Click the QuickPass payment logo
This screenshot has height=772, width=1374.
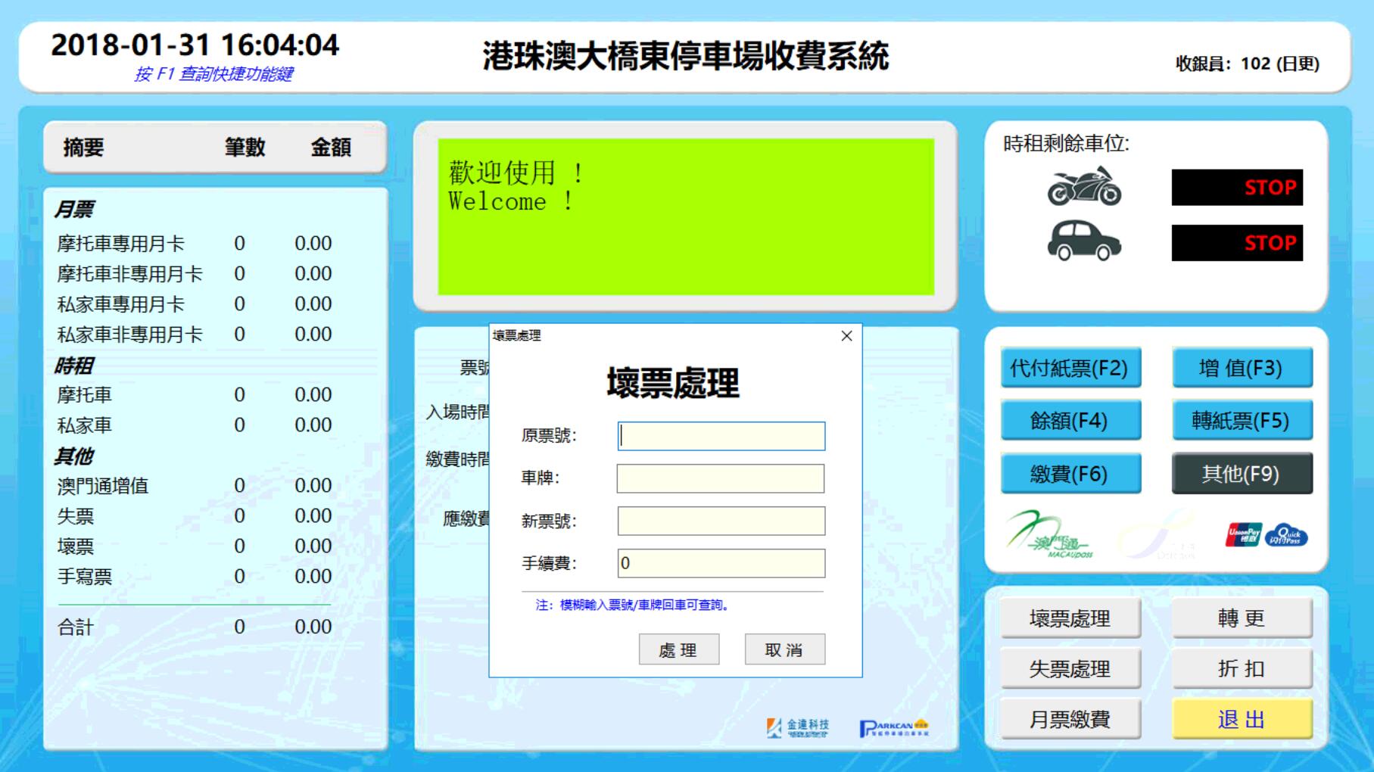[1286, 535]
